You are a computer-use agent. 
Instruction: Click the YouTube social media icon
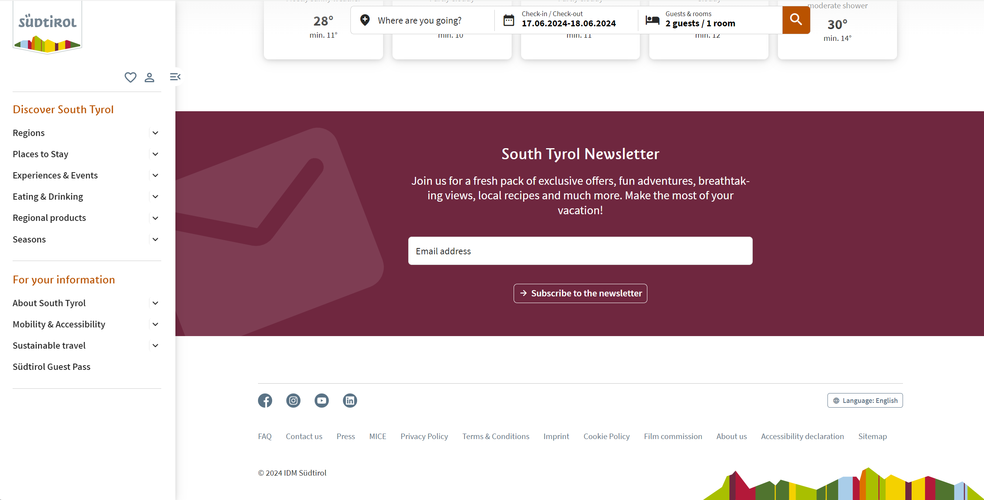321,401
